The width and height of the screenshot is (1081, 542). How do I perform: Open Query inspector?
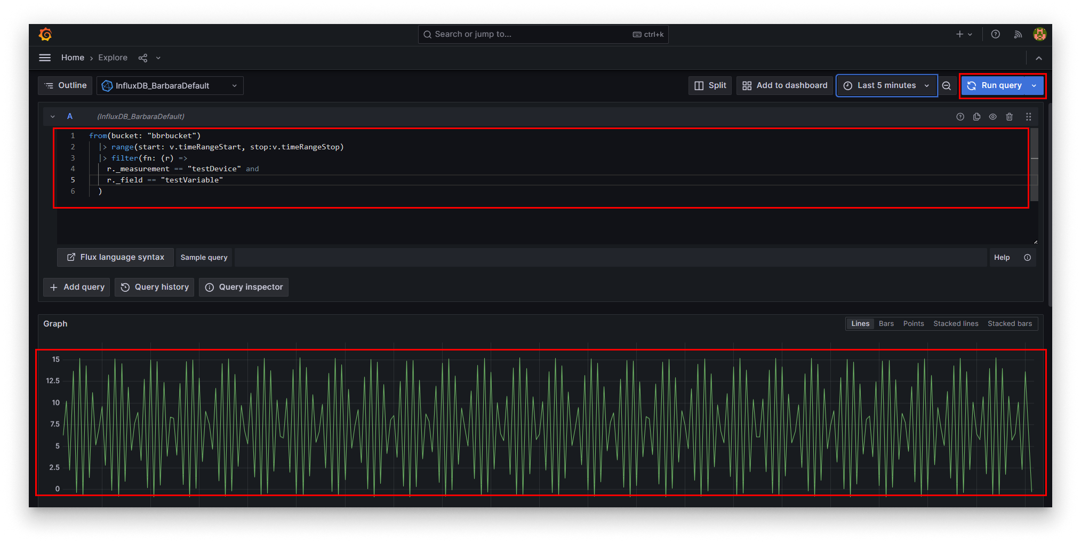[243, 287]
